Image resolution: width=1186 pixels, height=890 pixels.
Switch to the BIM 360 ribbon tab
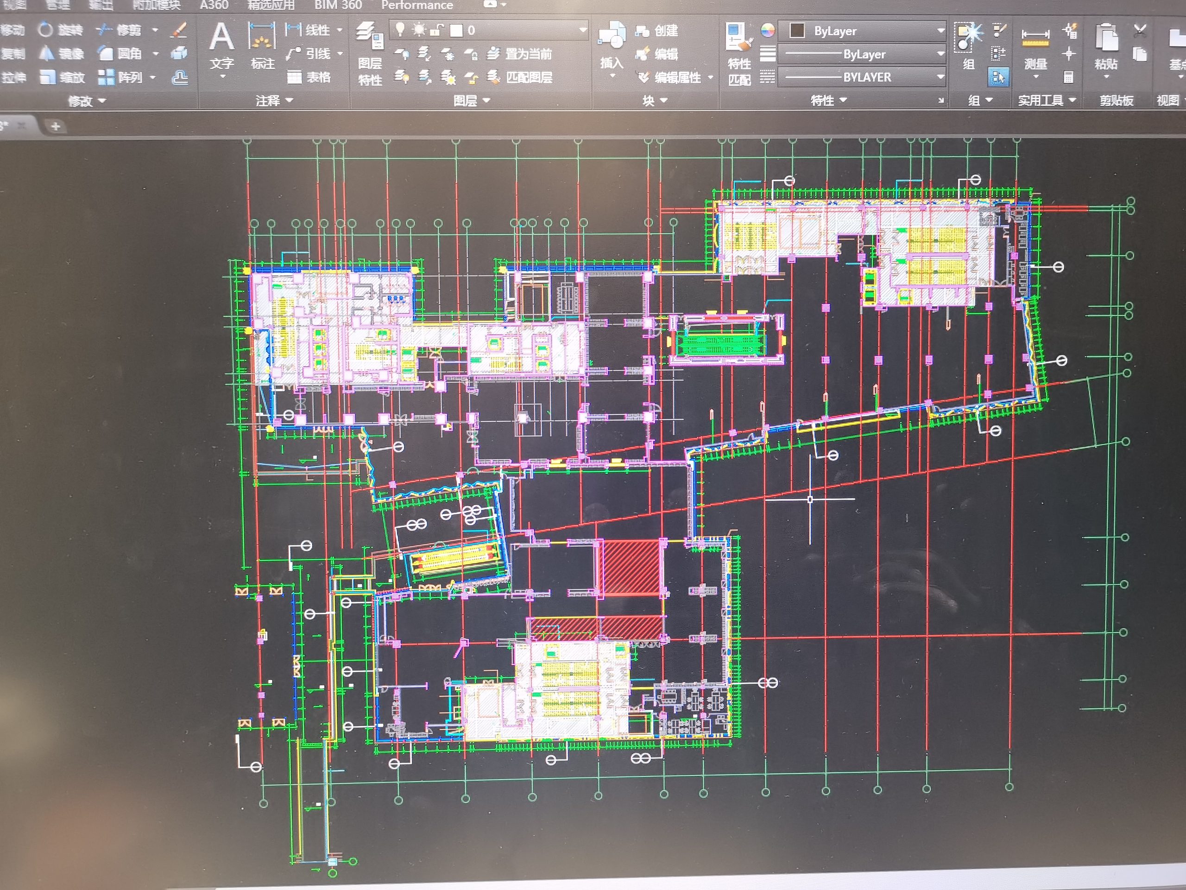[338, 6]
